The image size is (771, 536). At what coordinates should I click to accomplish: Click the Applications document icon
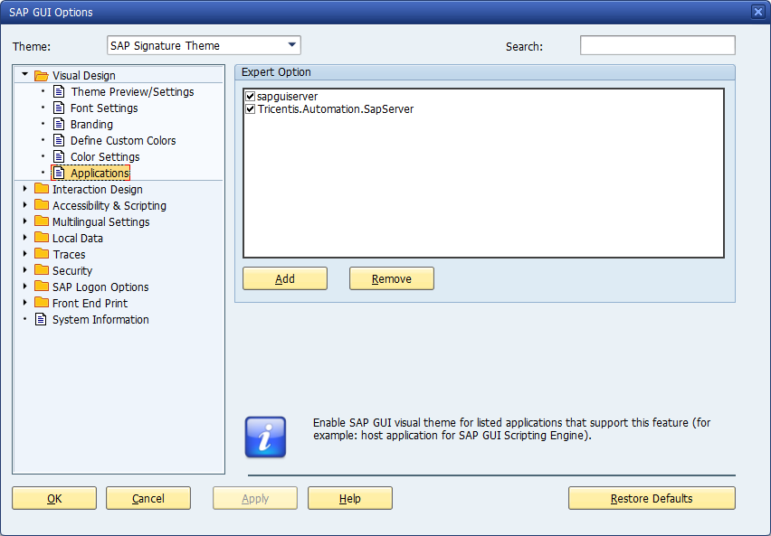tap(59, 173)
